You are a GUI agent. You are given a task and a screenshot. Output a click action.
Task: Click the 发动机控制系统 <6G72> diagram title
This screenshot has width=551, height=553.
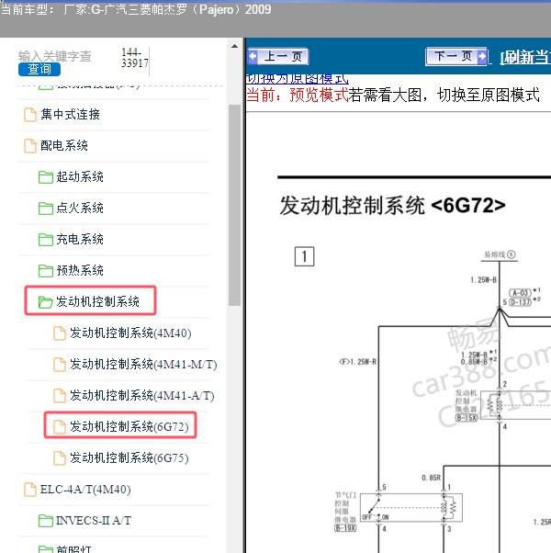(392, 206)
